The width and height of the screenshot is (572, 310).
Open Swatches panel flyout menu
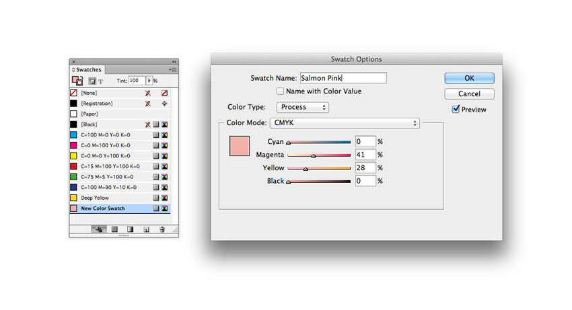click(x=173, y=70)
